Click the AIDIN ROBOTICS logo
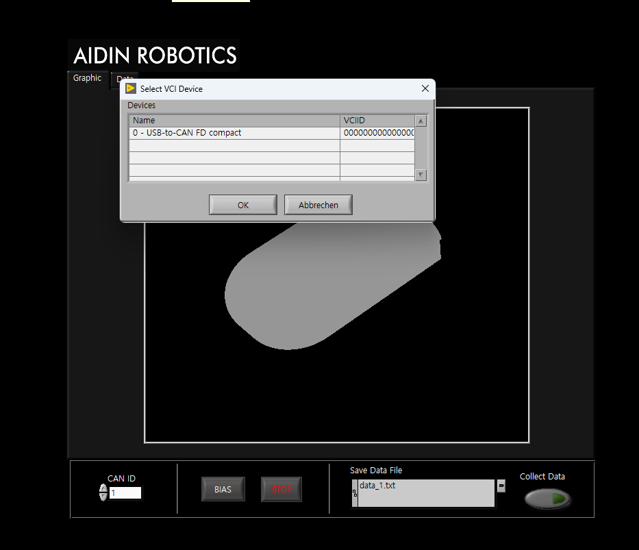This screenshot has height=550, width=639. click(x=155, y=55)
